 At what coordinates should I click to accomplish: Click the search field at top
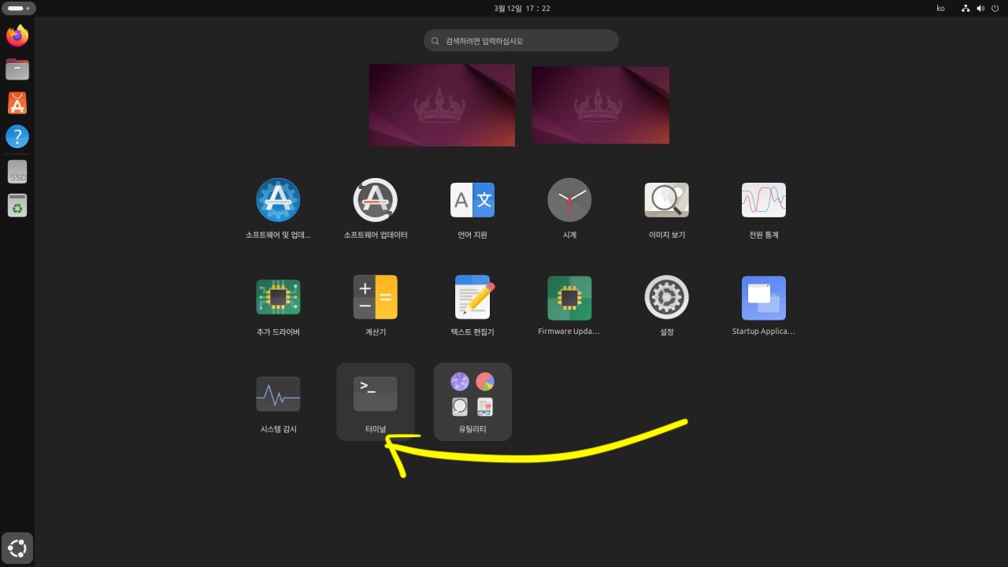pyautogui.click(x=521, y=41)
